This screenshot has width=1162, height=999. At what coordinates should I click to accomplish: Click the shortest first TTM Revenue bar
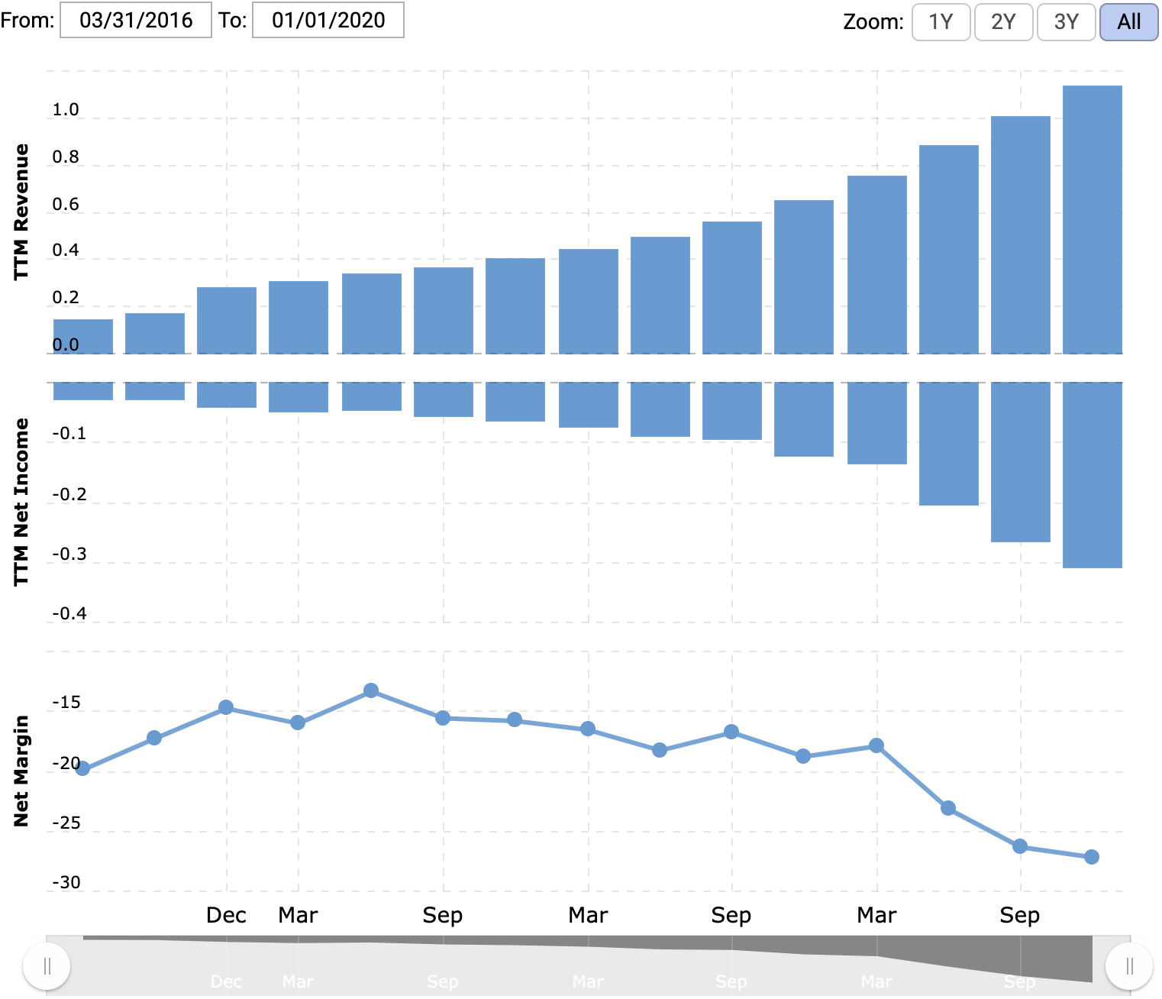[83, 337]
